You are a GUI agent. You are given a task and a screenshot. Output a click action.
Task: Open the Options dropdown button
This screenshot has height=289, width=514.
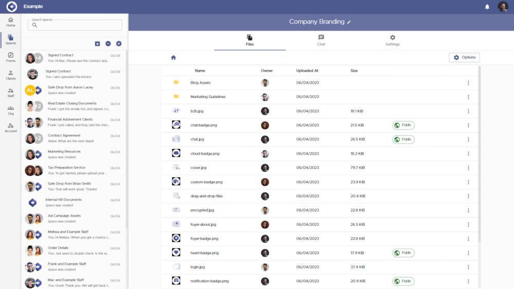click(464, 57)
